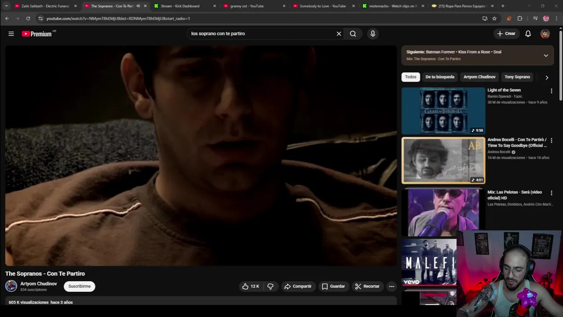Open Artyom Chudinov channel name link
This screenshot has width=563, height=317.
coord(39,284)
